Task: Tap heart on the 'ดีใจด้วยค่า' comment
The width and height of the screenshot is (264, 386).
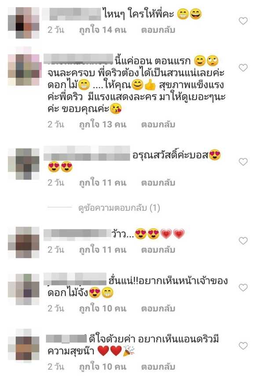Action: pyautogui.click(x=243, y=346)
